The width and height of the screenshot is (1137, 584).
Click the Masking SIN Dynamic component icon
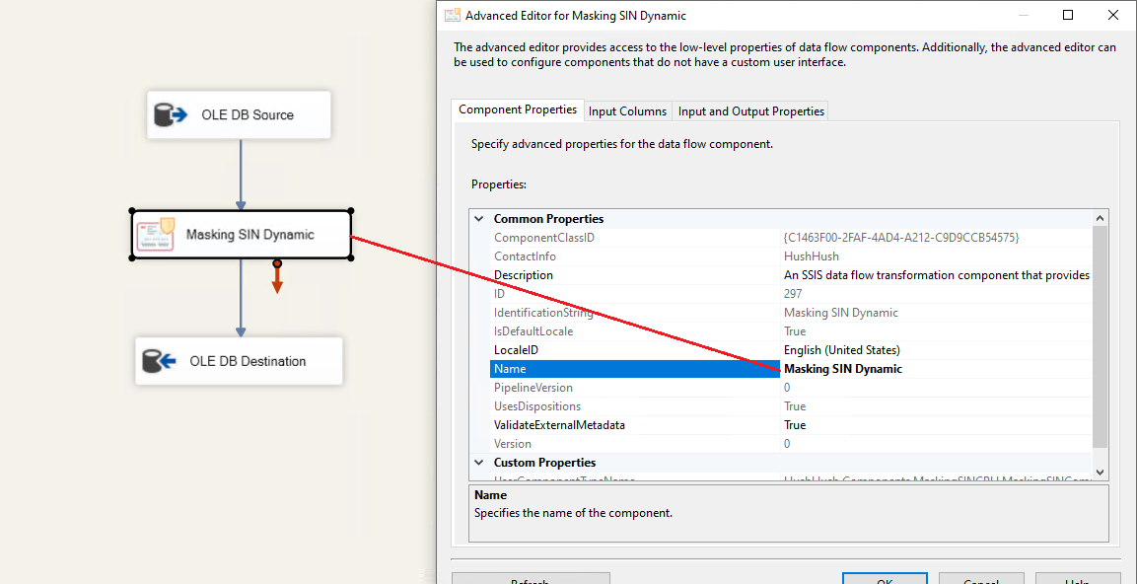click(155, 235)
